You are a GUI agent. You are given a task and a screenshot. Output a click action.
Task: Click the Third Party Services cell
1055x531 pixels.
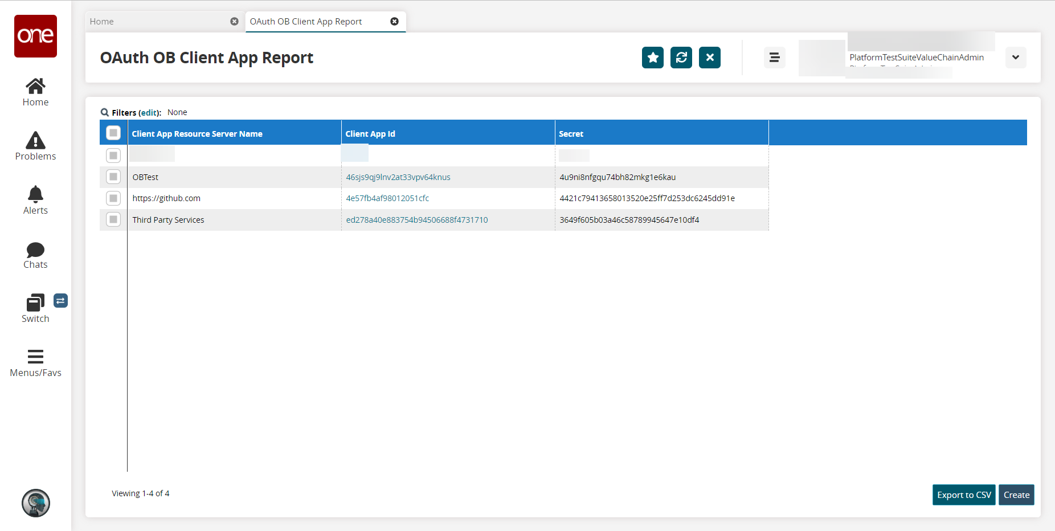coord(234,220)
